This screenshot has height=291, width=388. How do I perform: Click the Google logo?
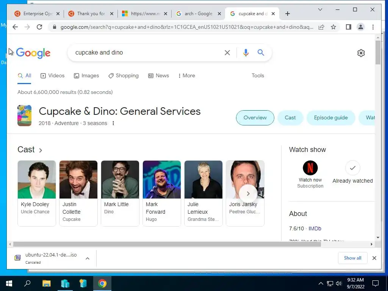pos(33,53)
